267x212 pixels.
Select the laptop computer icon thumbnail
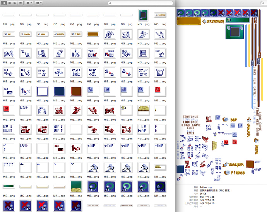[x=143, y=53]
